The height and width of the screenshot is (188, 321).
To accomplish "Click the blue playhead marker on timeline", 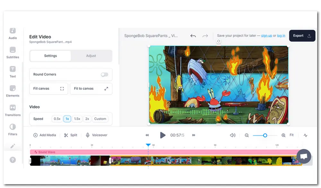I will click(148, 145).
